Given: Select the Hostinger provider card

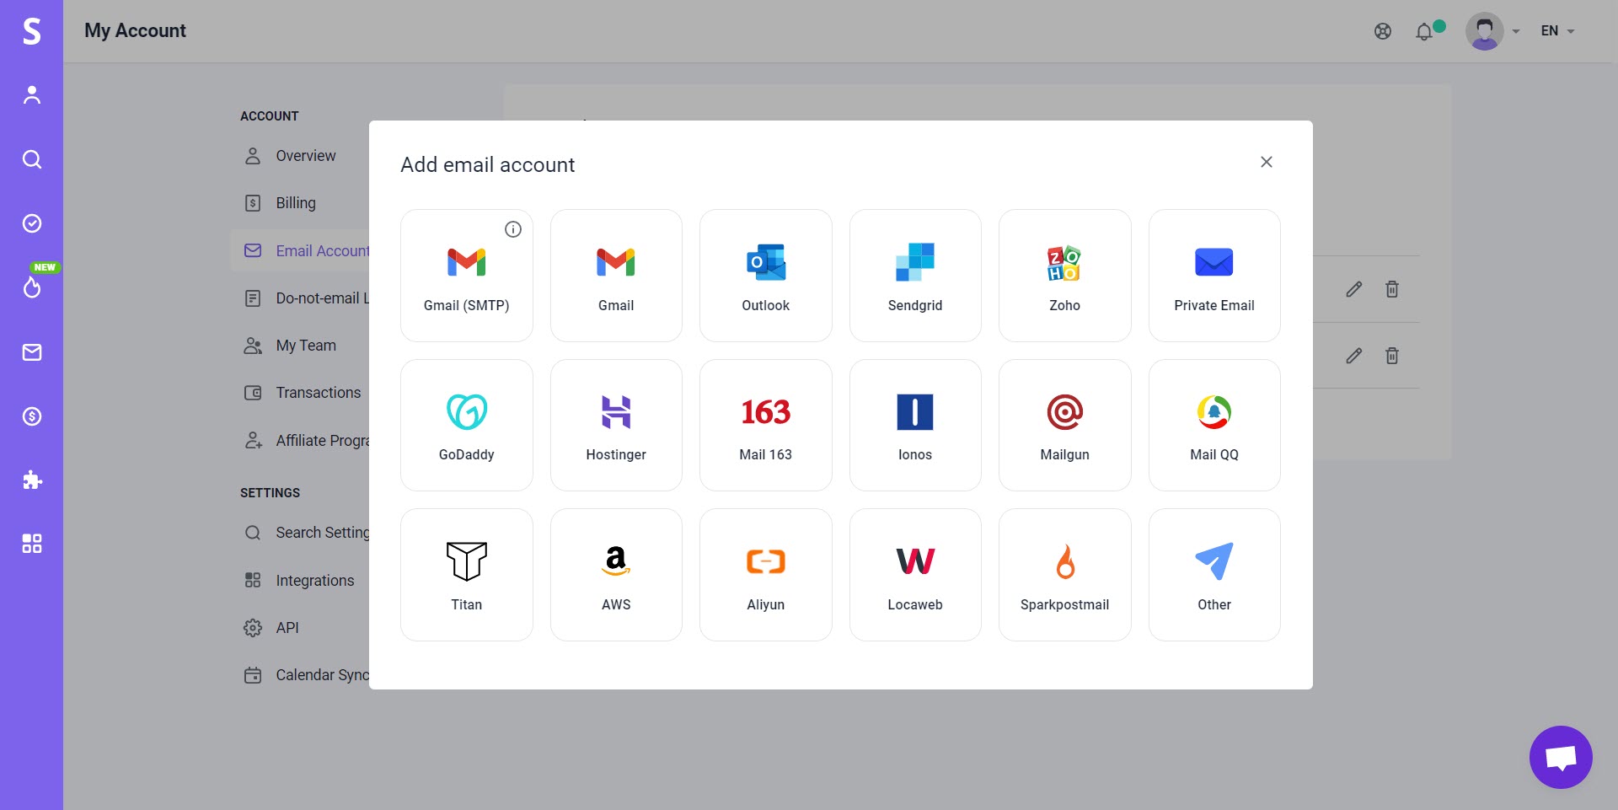Looking at the screenshot, I should pos(616,426).
